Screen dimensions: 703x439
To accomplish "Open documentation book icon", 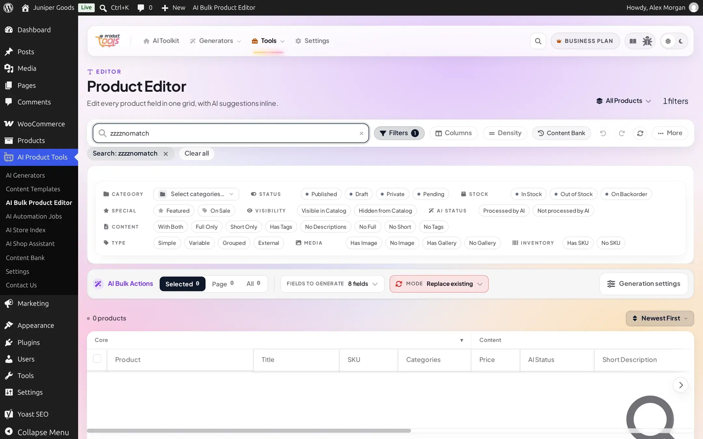I will point(633,41).
